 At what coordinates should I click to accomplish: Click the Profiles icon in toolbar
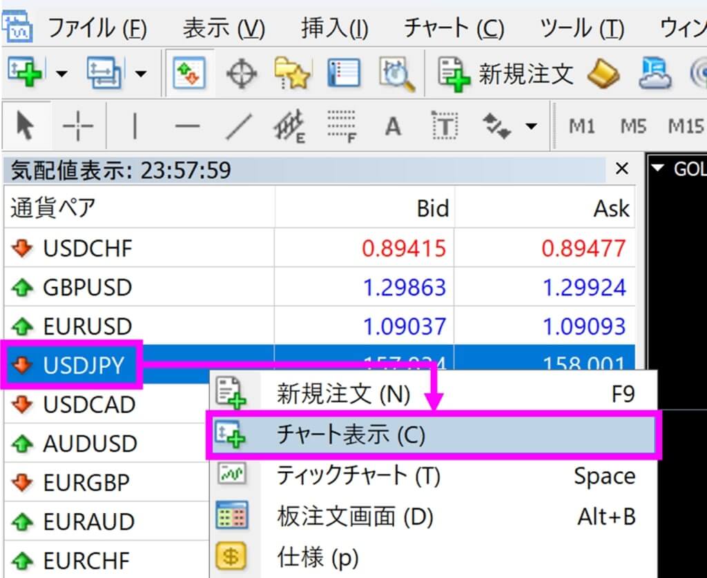click(104, 72)
